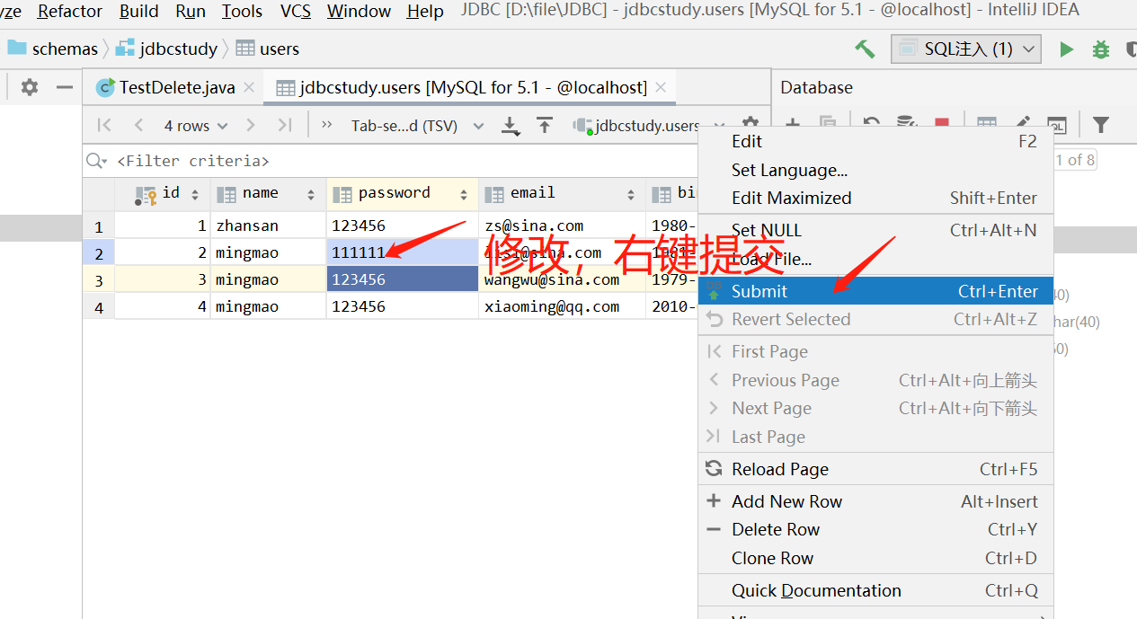Image resolution: width=1137 pixels, height=619 pixels.
Task: Open the Tools menu
Action: [x=242, y=11]
